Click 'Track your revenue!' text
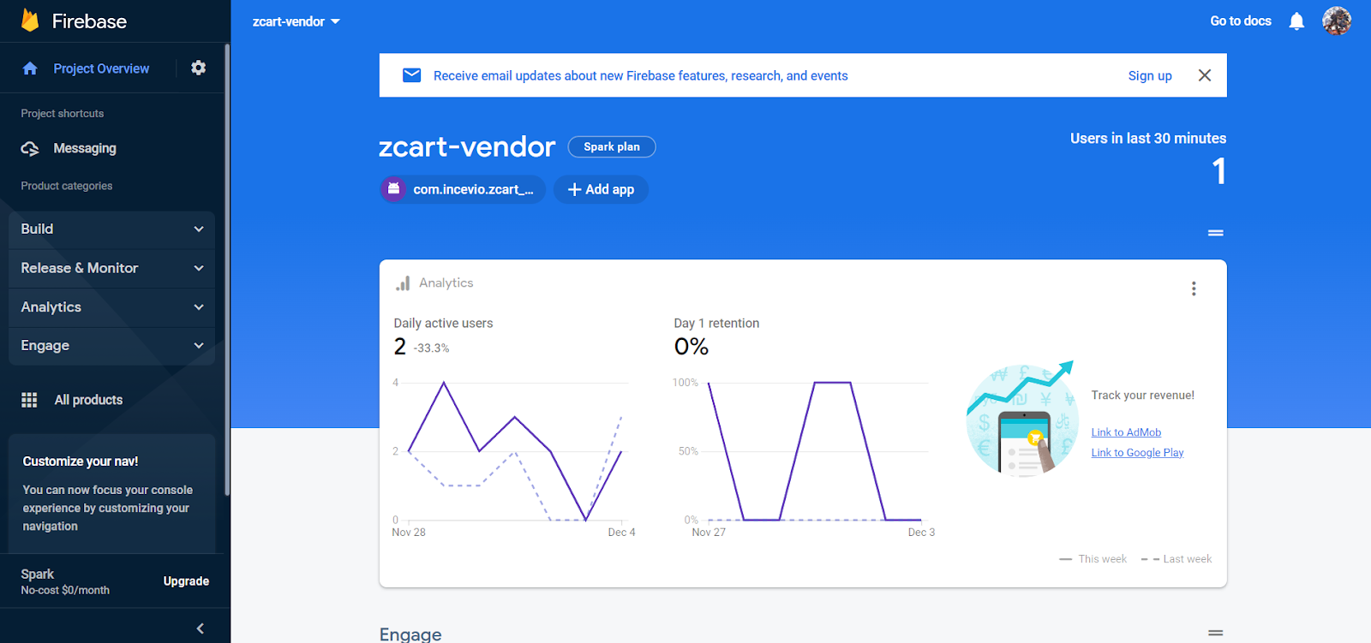This screenshot has width=1371, height=643. pyautogui.click(x=1142, y=396)
